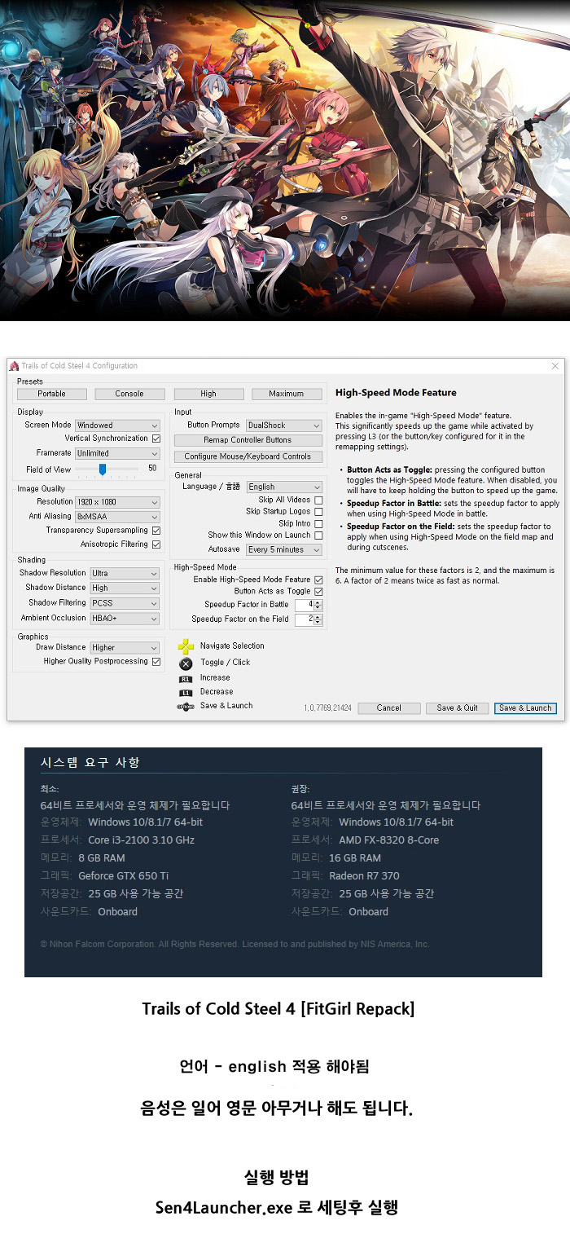Apply the Maximum preset
Image resolution: width=570 pixels, height=1243 pixels.
[x=287, y=394]
